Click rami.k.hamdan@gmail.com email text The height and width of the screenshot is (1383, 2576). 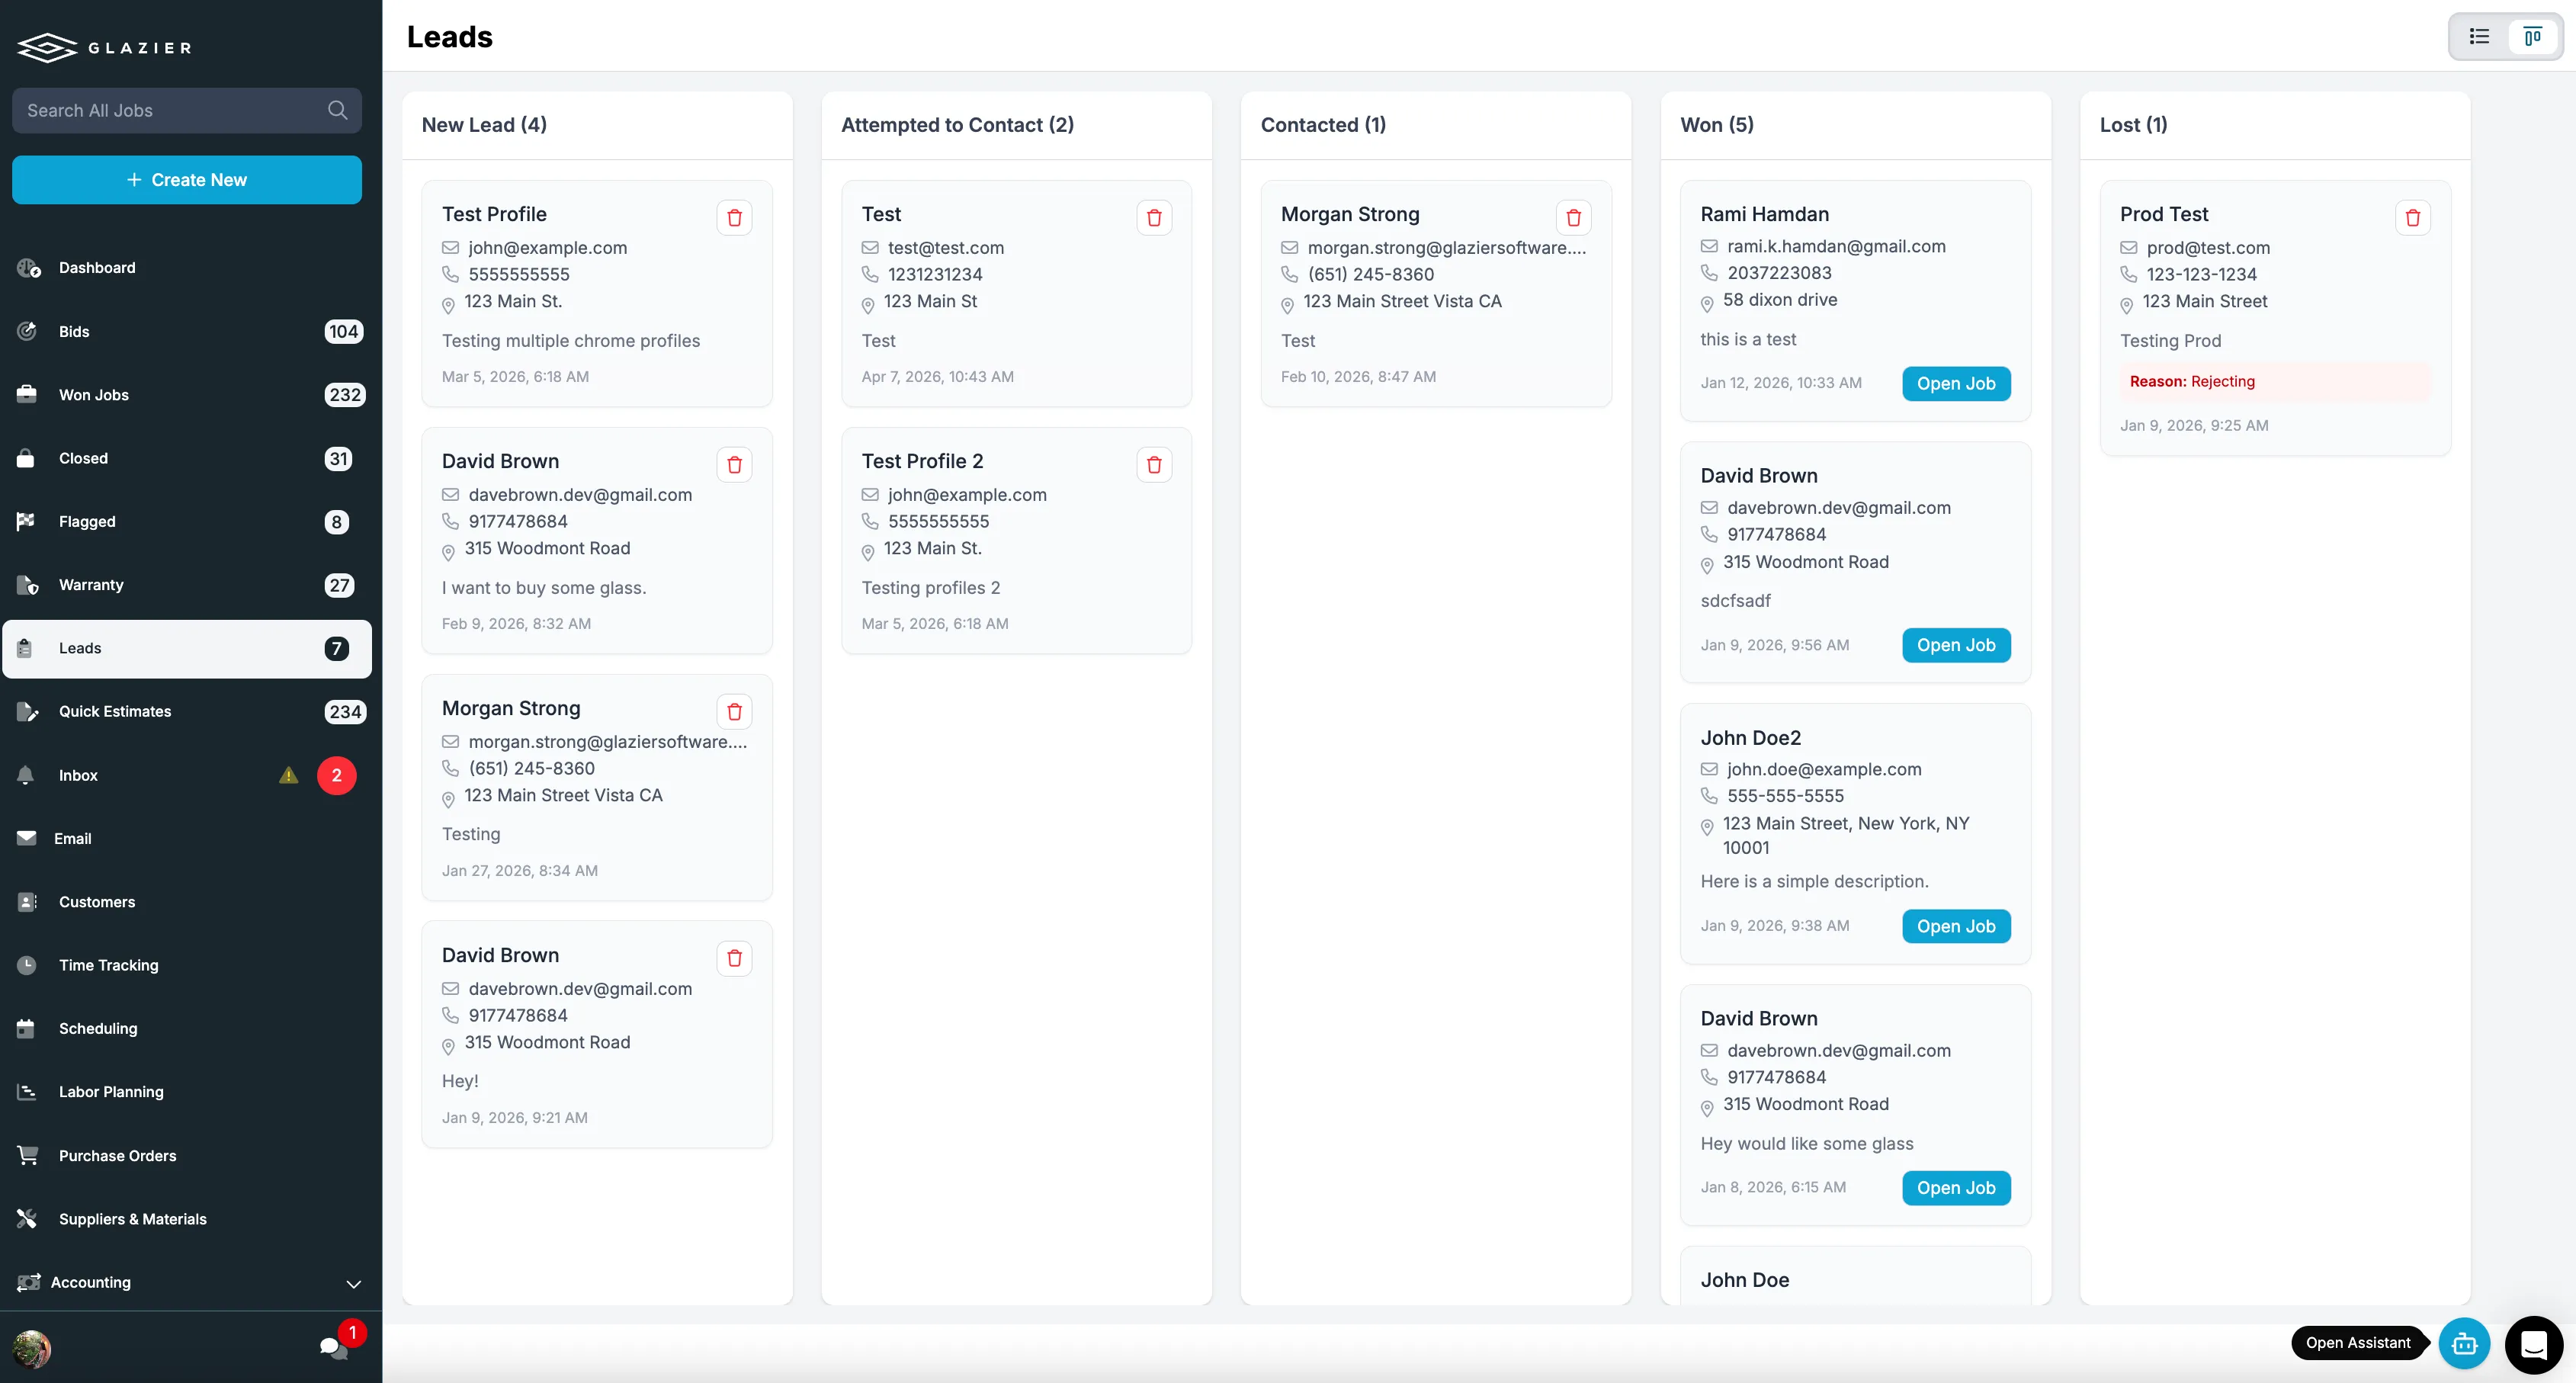pos(1836,246)
